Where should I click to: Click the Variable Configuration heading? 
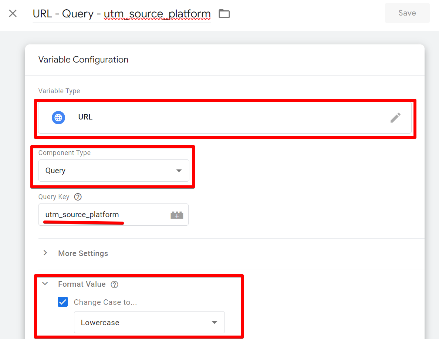83,59
